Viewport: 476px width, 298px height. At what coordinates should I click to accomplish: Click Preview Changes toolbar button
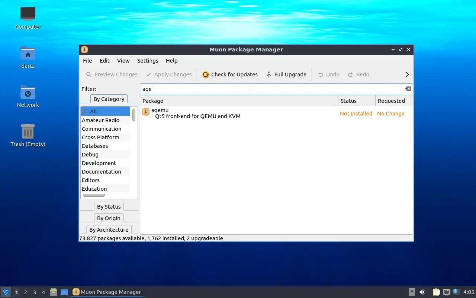click(x=112, y=74)
